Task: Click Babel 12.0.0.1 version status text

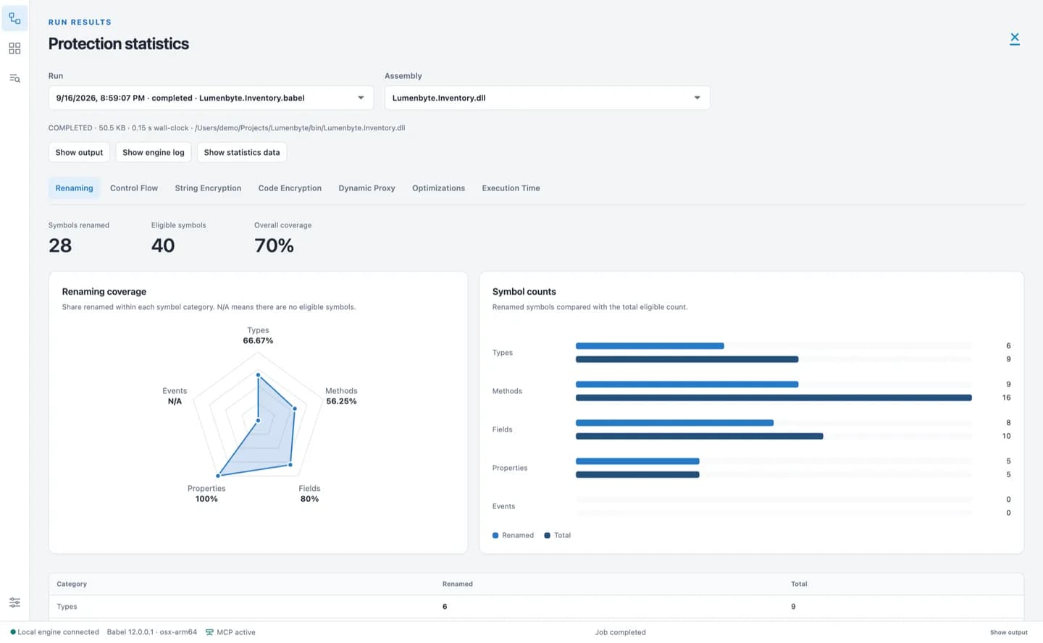Action: 152,632
